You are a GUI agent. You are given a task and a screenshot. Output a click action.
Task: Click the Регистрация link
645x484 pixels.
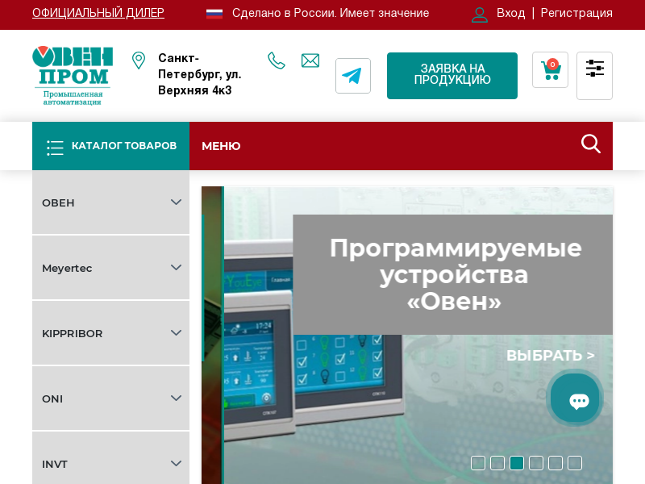pyautogui.click(x=576, y=13)
